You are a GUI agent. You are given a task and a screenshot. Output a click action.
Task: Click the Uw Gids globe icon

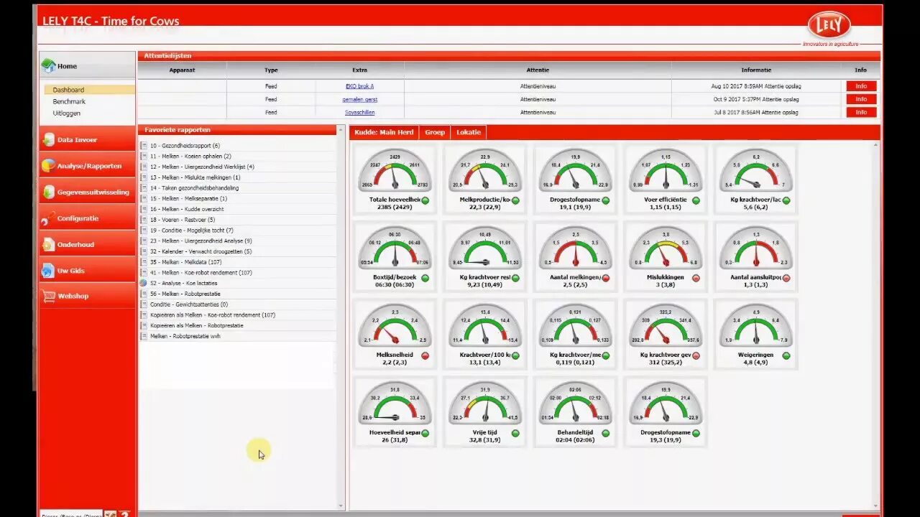pos(48,271)
